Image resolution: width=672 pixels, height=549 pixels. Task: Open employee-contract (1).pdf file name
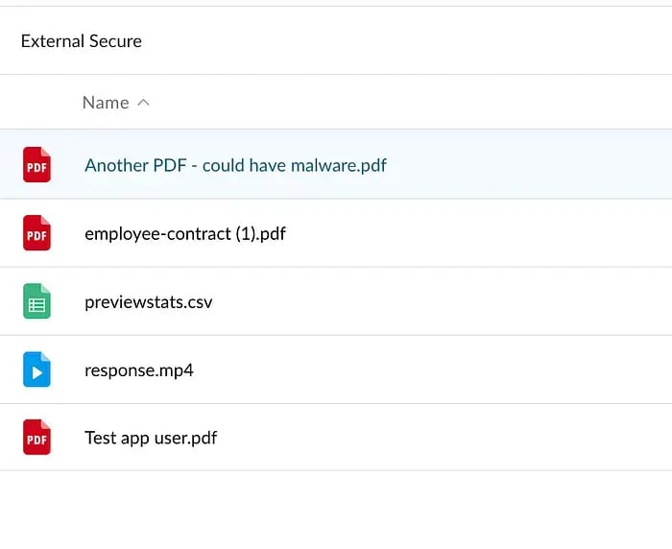point(185,233)
